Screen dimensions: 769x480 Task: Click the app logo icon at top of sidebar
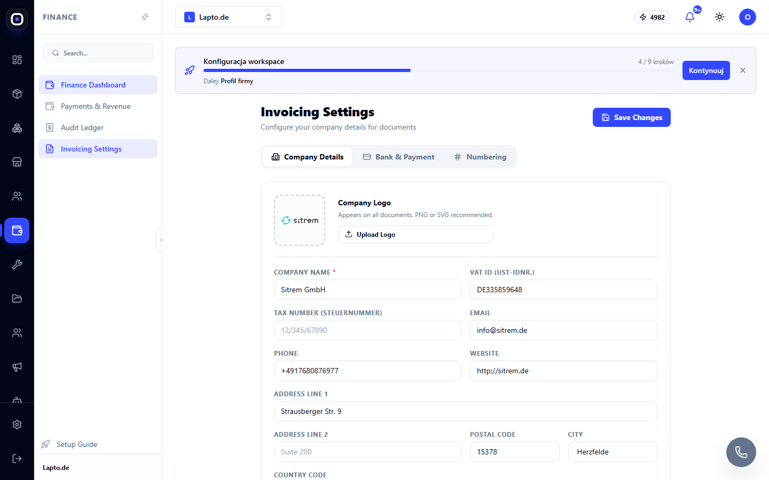click(x=17, y=19)
